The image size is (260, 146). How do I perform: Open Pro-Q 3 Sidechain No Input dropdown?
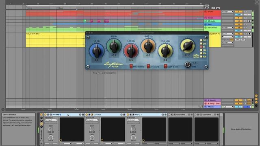click(x=133, y=120)
